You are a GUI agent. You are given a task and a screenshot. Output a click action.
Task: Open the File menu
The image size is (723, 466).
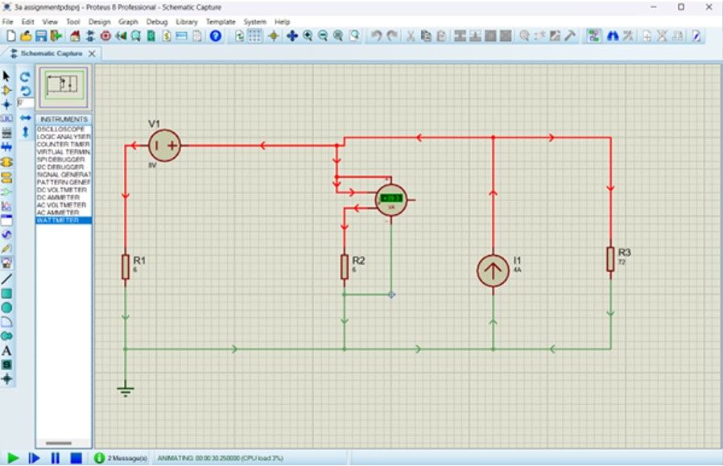8,22
